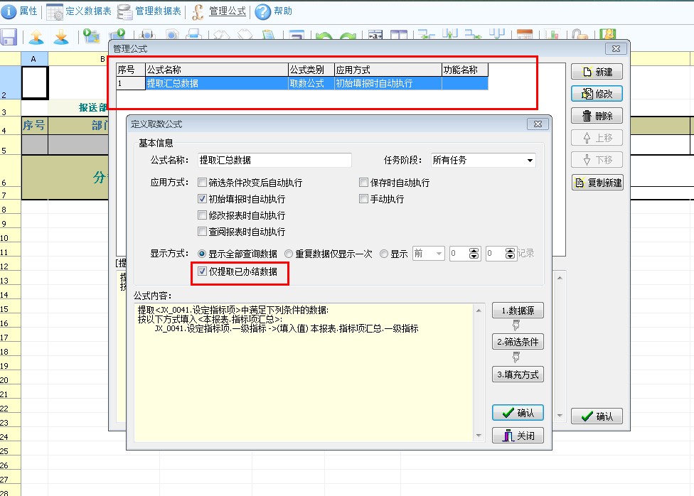The height and width of the screenshot is (496, 694).
Task: Enable 筛选条件改变后自动执行 checkbox
Action: tap(203, 183)
